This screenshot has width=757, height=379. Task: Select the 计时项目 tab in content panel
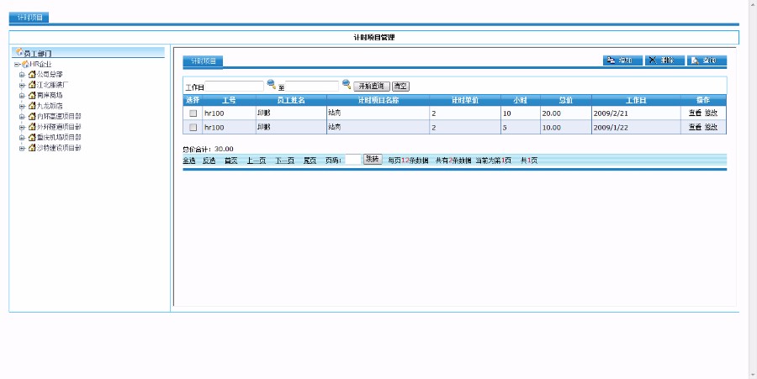click(203, 61)
